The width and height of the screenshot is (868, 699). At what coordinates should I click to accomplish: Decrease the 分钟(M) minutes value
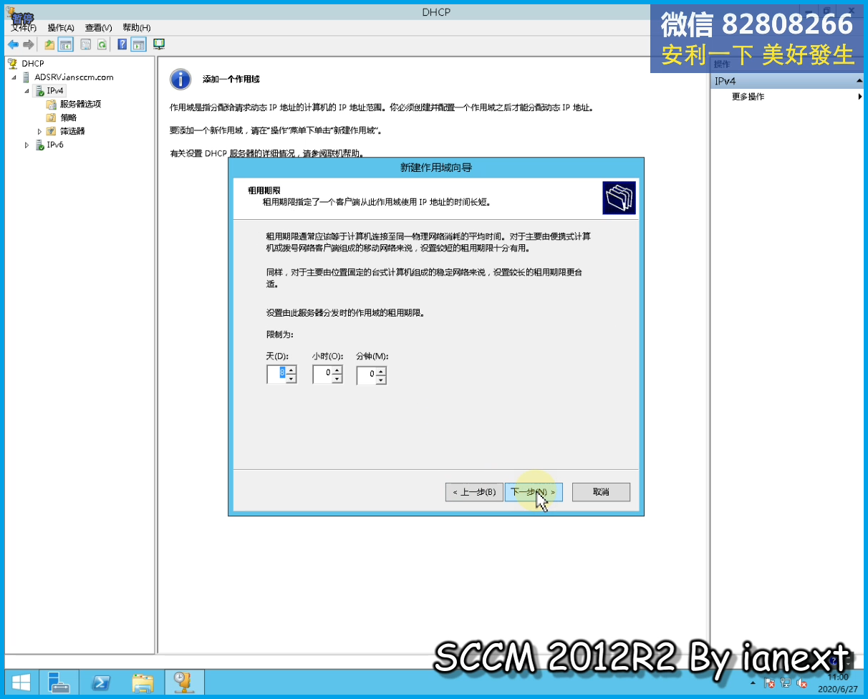[381, 379]
